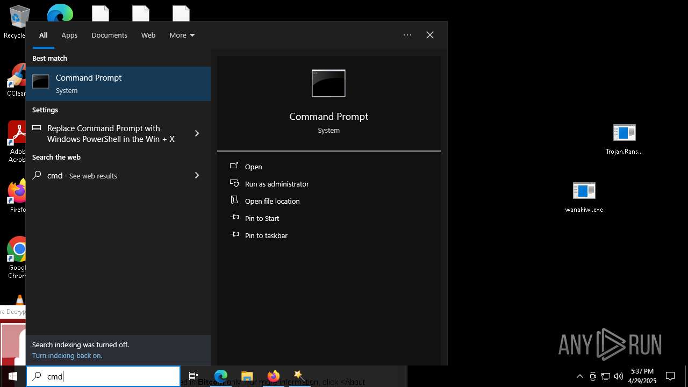Image resolution: width=688 pixels, height=387 pixels.
Task: Switch to the Documents search tab
Action: tap(109, 35)
